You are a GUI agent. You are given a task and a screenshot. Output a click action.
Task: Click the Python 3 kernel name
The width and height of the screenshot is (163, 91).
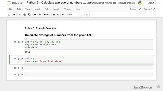(148, 9)
